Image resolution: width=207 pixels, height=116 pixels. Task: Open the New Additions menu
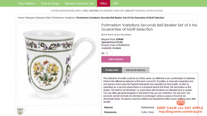(27, 3)
